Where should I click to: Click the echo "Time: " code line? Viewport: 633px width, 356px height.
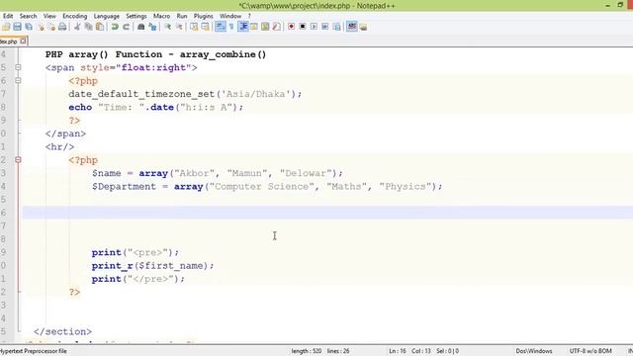tap(156, 108)
